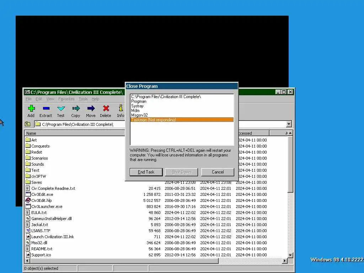Screen dimensions: 364x273
Task: Go up one folder level icon
Action: click(x=28, y=124)
